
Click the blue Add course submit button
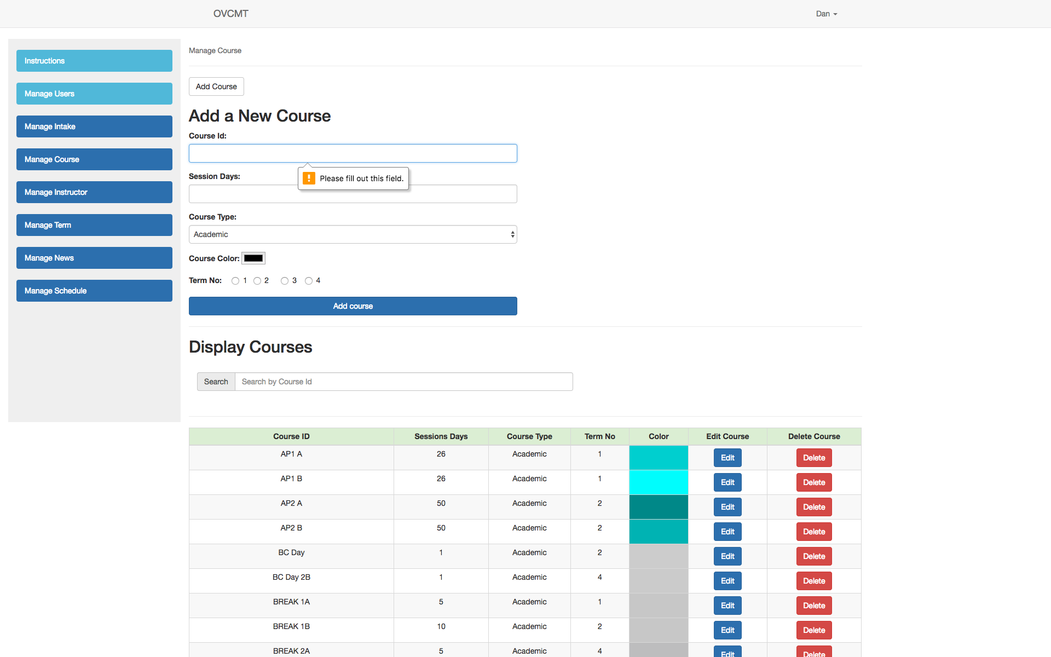353,306
